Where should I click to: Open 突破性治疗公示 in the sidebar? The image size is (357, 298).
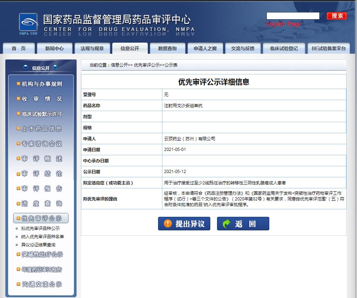tap(42, 255)
